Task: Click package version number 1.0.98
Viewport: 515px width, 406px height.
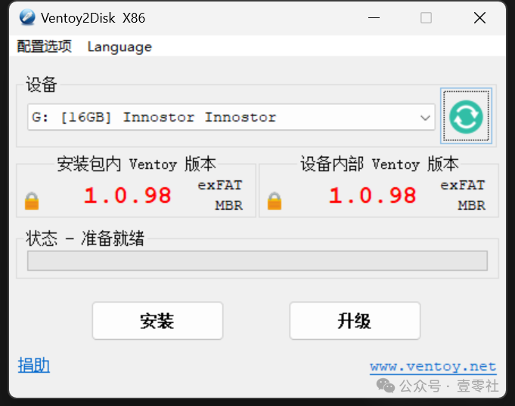Action: [128, 195]
